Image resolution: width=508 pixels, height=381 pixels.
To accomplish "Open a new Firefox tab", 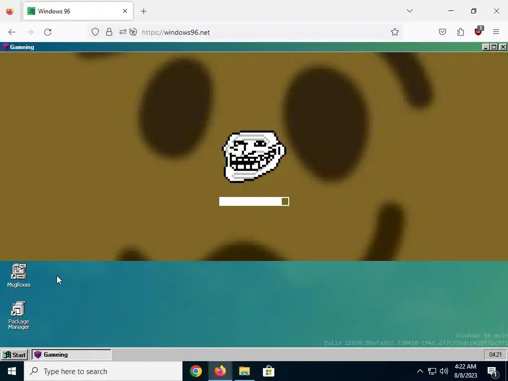I will 143,11.
